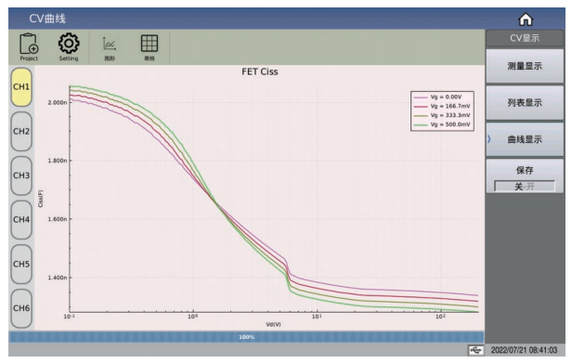Open 测量显示 measurement display

click(525, 66)
